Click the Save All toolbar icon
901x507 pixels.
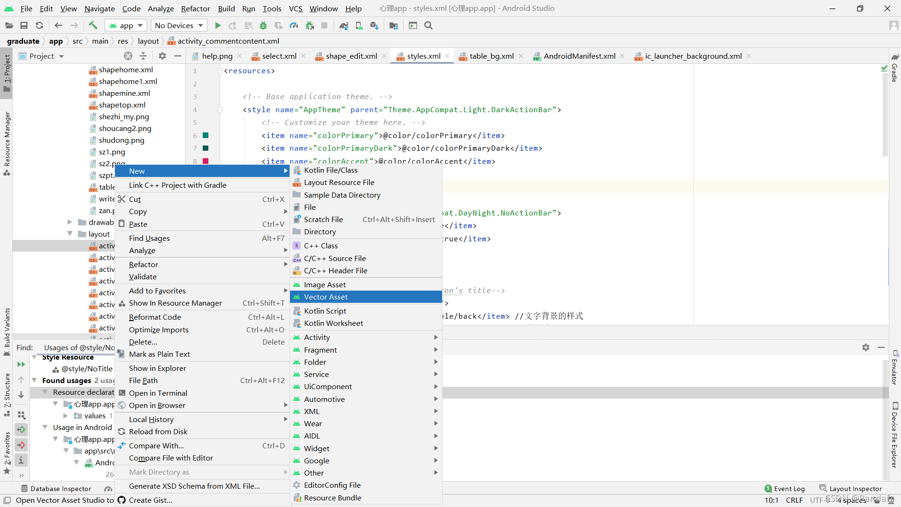point(24,25)
